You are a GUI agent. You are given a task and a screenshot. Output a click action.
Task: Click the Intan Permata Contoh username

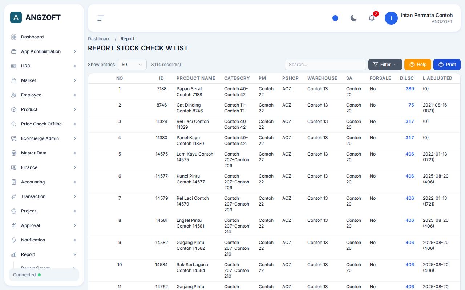(426, 15)
